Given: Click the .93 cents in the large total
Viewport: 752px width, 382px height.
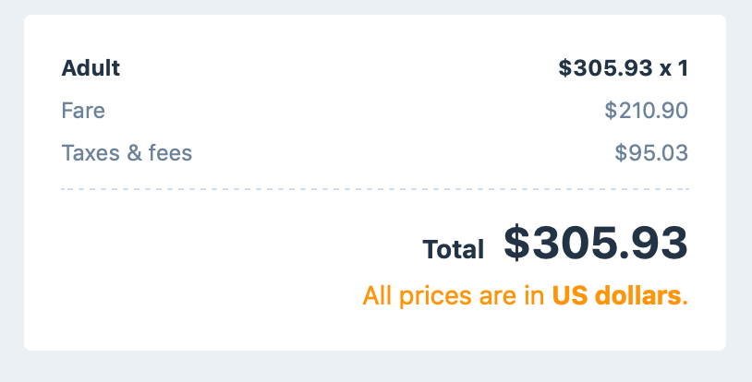Looking at the screenshot, I should [652, 243].
